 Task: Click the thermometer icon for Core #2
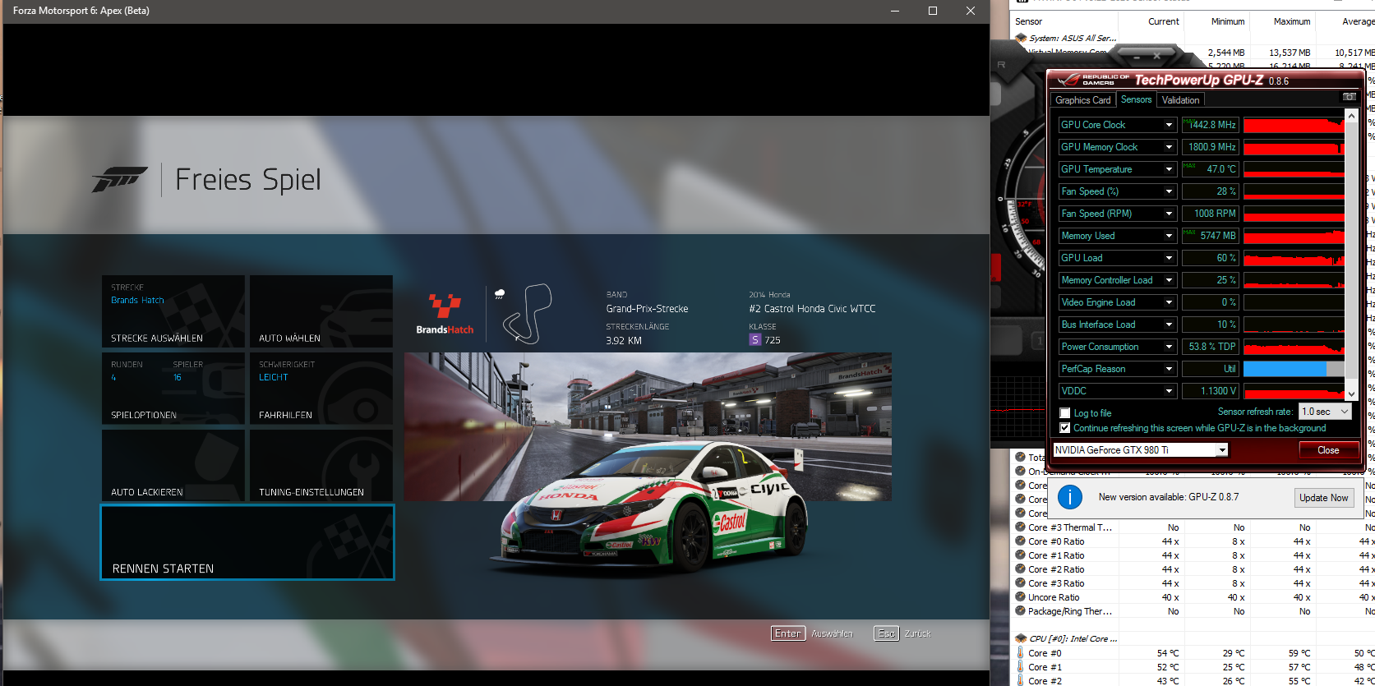coord(1021,680)
